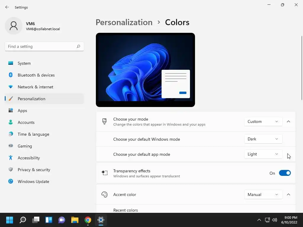Click the Windows Update sync icon
This screenshot has width=303, height=227.
(11, 181)
